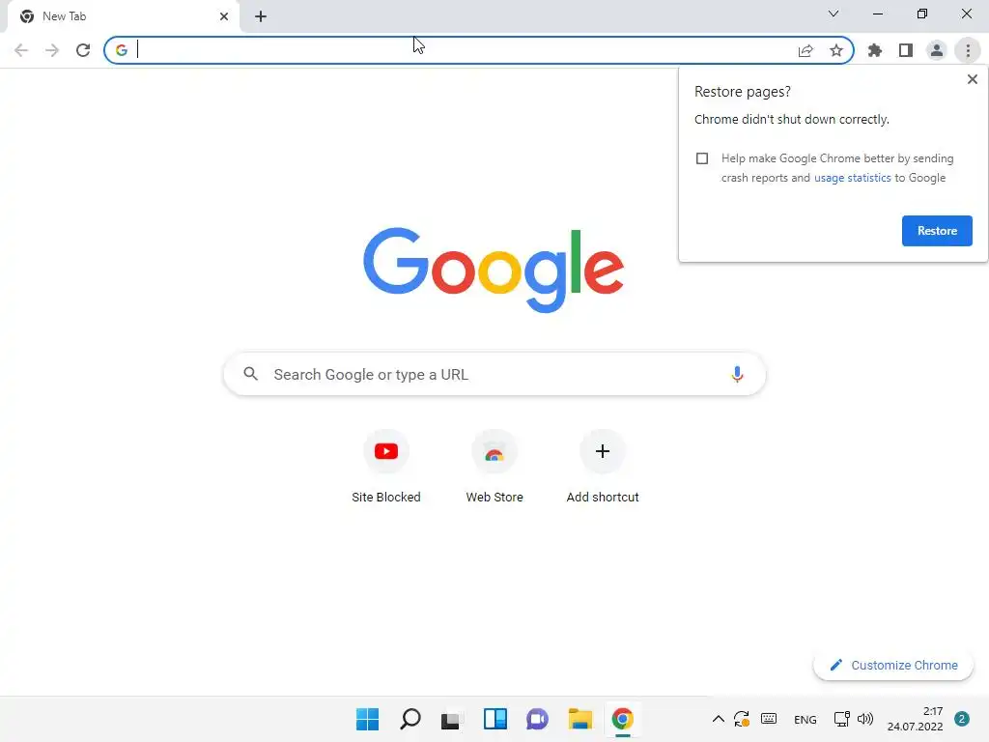Open the Extensions puzzle icon
Screen dimensions: 989x742
pyautogui.click(x=875, y=50)
